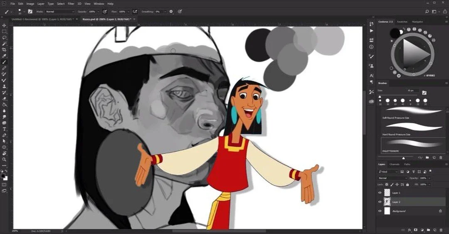
Task: Switch to the Channels tab
Action: 394,164
